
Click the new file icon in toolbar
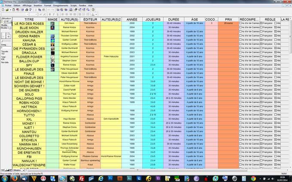[3, 9]
